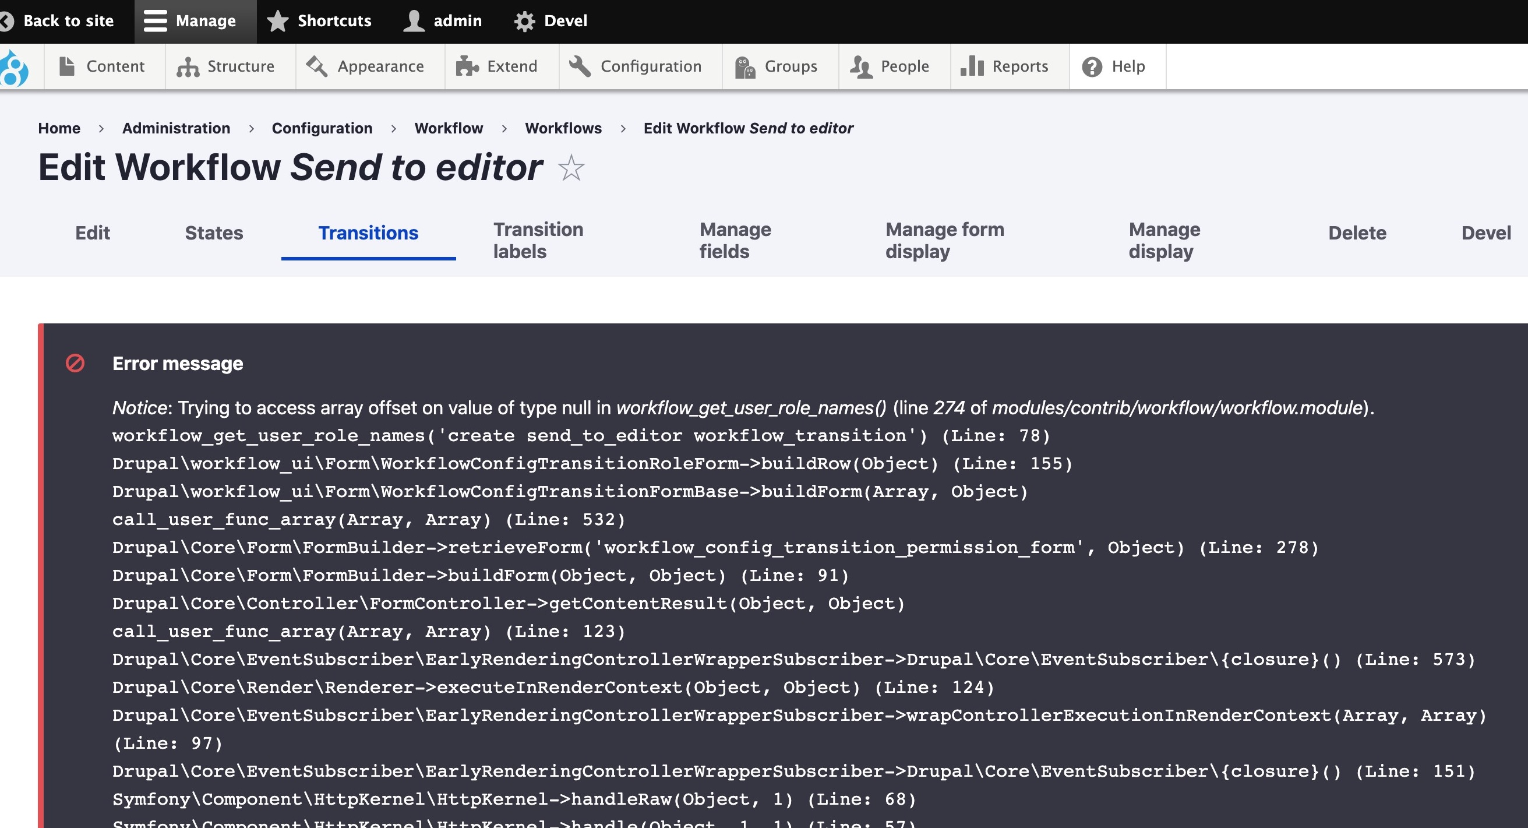Screen dimensions: 1528x828
Task: Click the admin user icon
Action: (413, 20)
